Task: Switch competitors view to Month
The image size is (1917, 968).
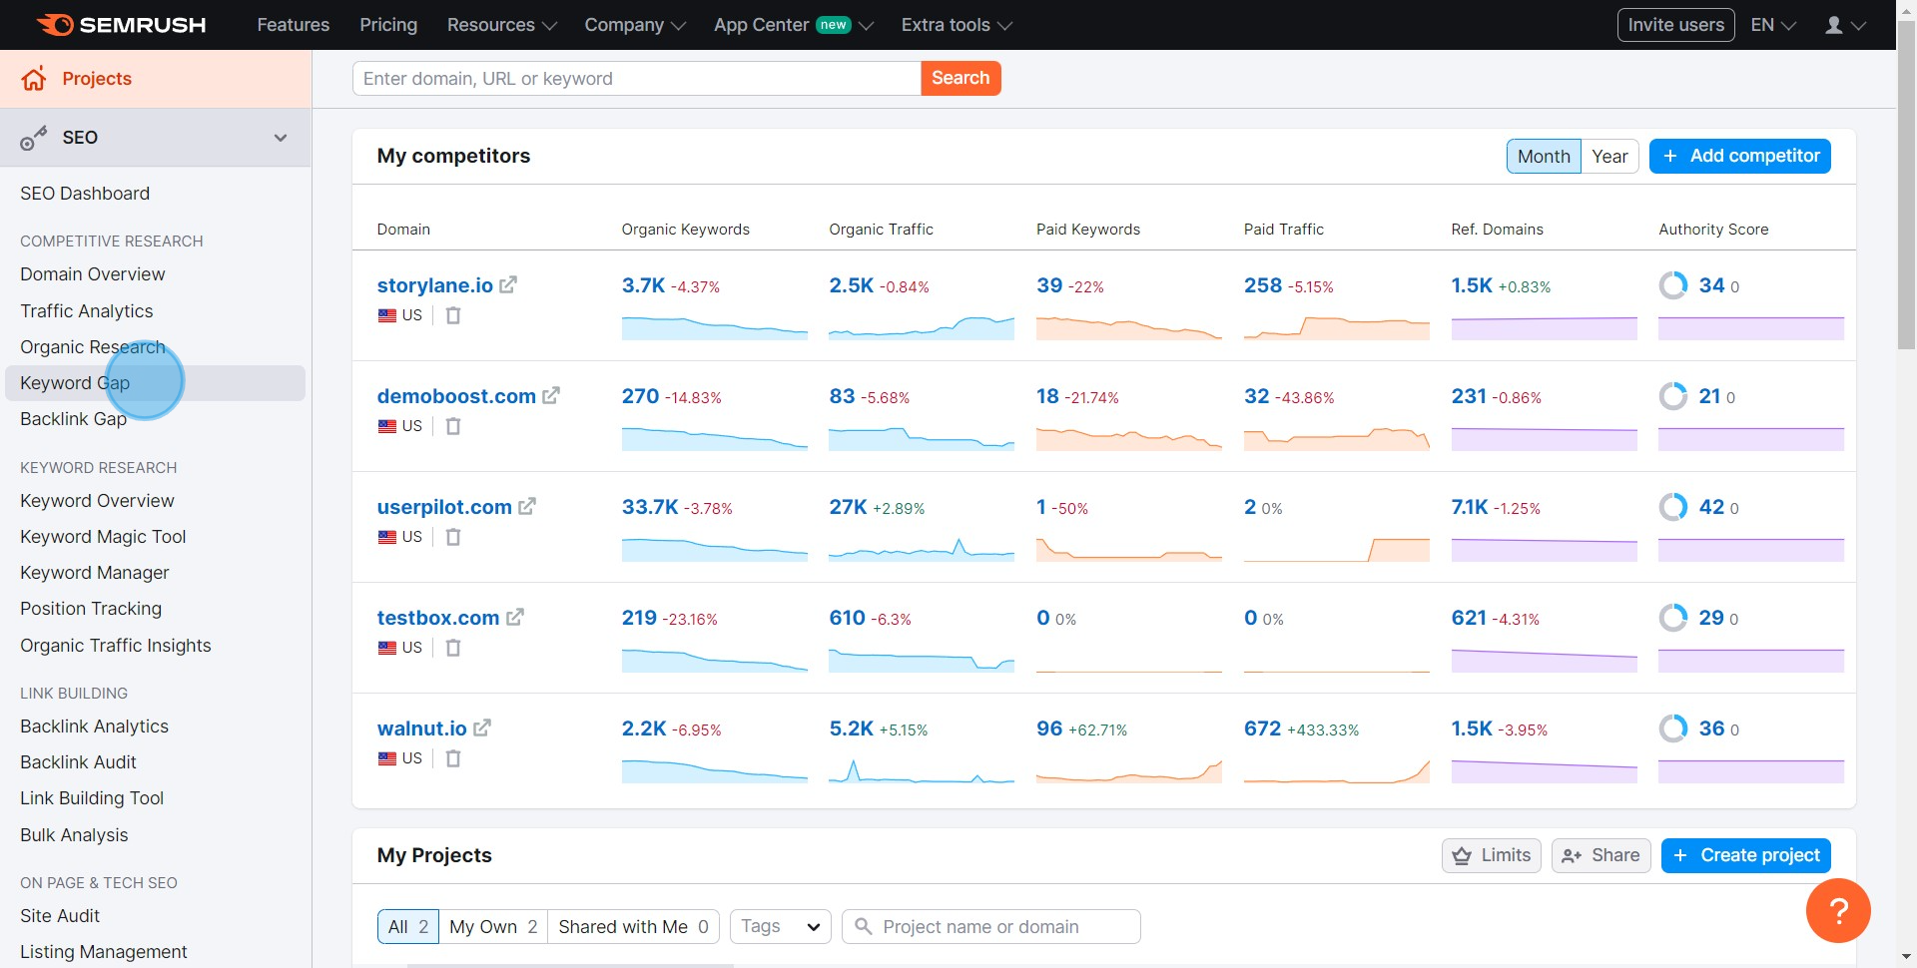Action: point(1544,157)
